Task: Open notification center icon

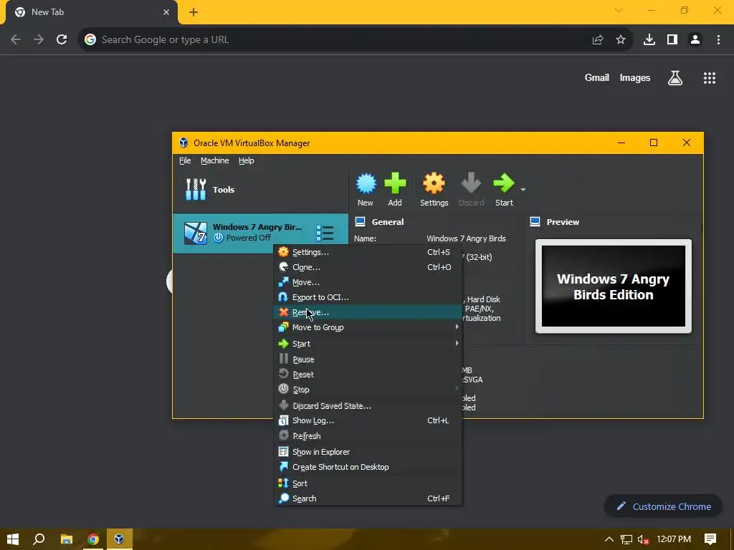Action: [710, 539]
